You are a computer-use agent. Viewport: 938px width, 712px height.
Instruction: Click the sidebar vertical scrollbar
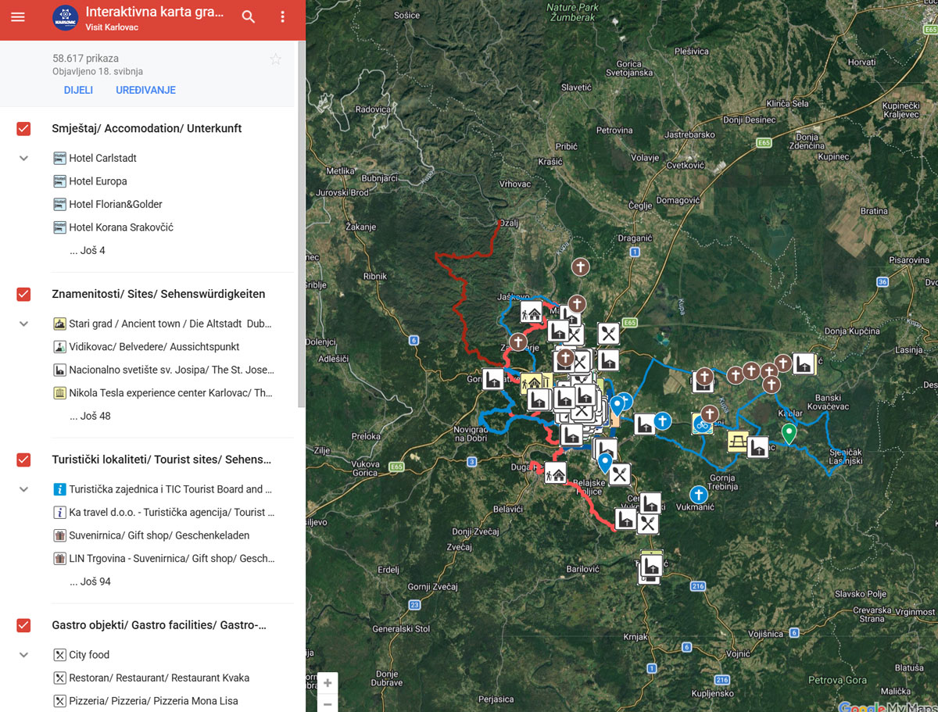pyautogui.click(x=302, y=223)
